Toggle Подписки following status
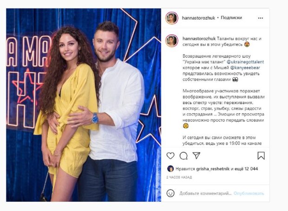 231,18
